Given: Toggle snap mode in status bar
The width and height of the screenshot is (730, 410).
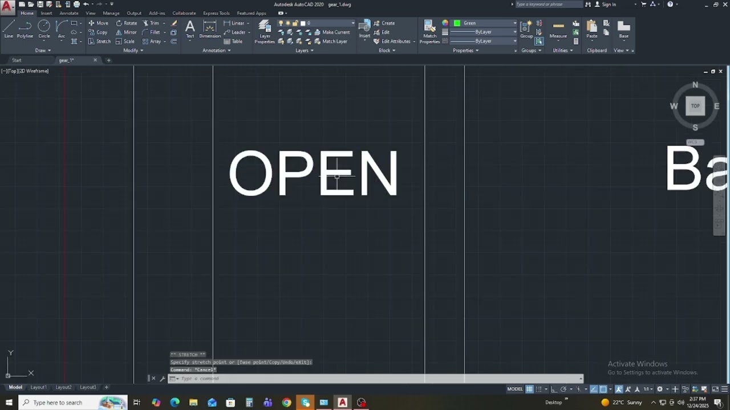Looking at the screenshot, I should tap(538, 389).
